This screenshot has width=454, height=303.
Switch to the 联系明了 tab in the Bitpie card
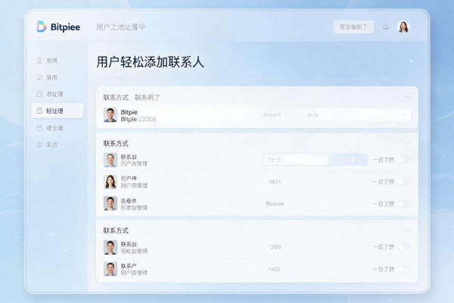(148, 98)
